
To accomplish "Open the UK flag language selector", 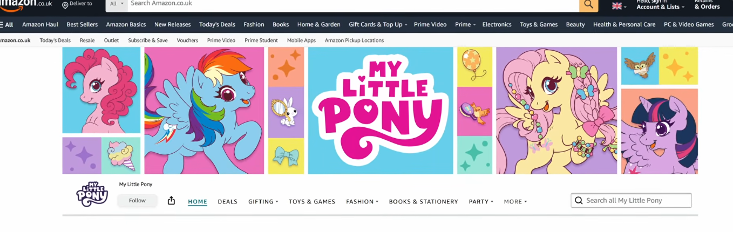I will pyautogui.click(x=619, y=6).
